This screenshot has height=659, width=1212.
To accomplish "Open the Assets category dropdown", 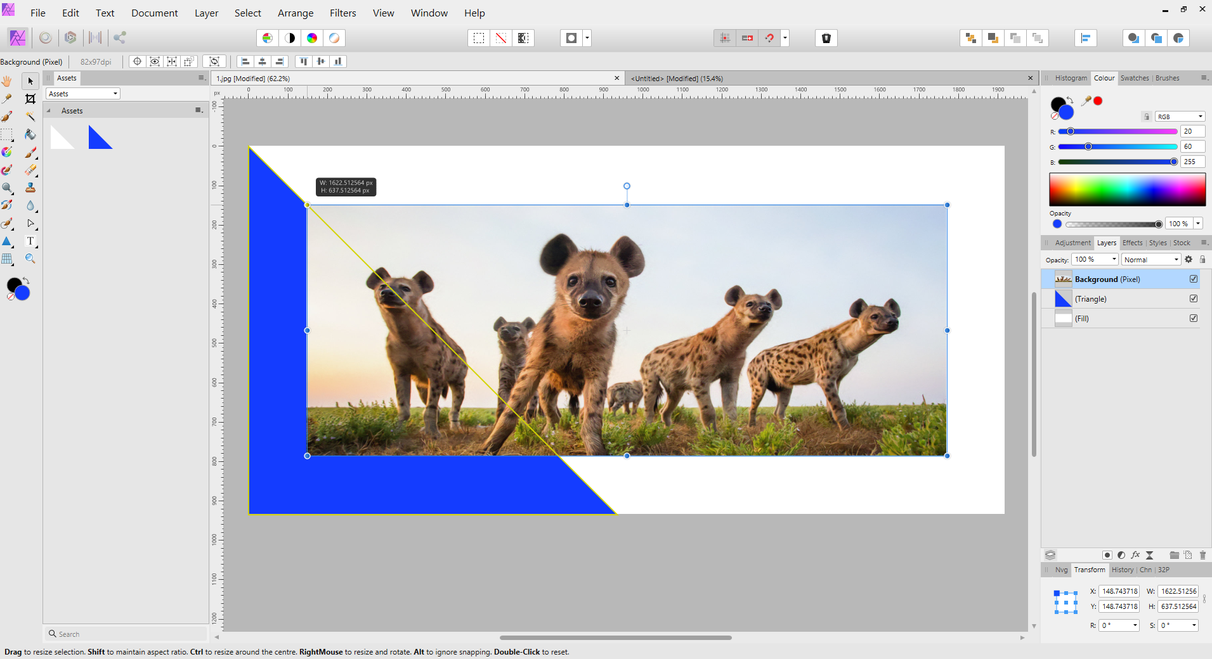I will pos(83,94).
